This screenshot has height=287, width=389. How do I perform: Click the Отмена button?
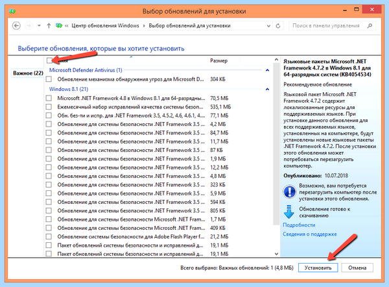(357, 268)
